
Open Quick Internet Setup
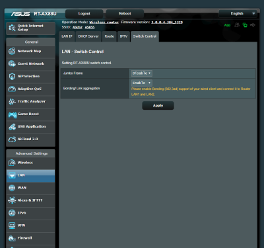coord(30,28)
